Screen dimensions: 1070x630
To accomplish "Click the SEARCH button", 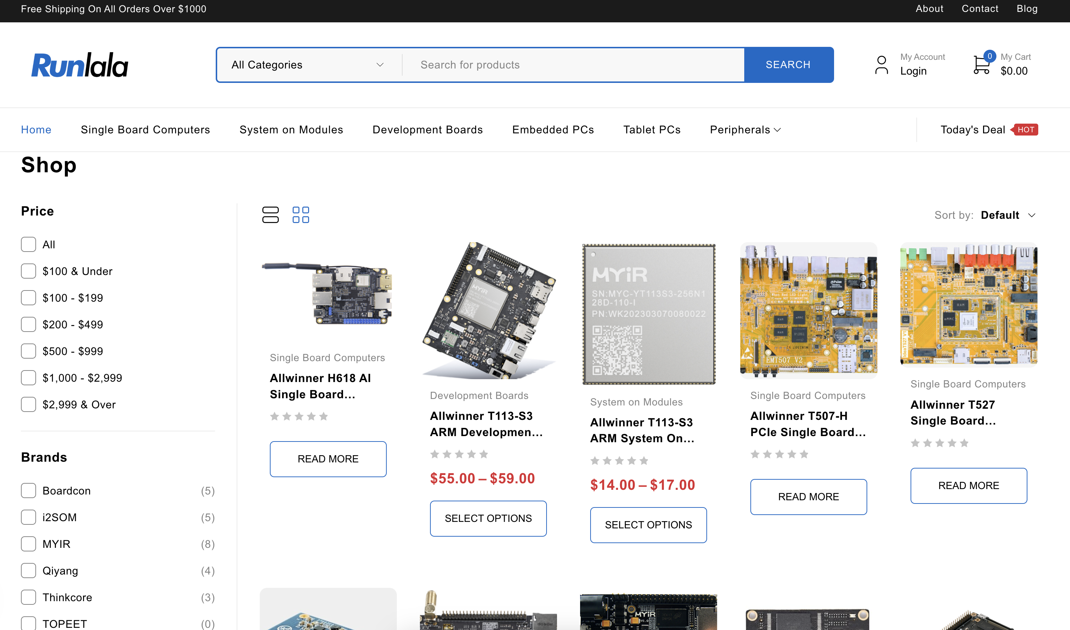I will pyautogui.click(x=788, y=65).
